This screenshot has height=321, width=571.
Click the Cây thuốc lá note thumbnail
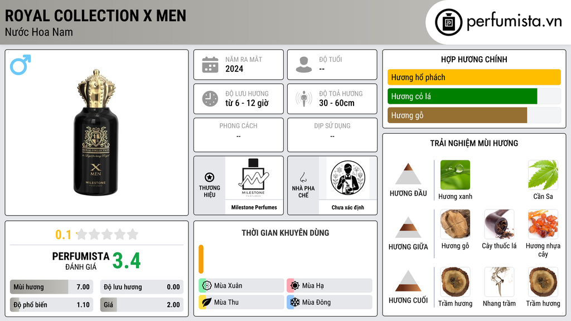(499, 224)
